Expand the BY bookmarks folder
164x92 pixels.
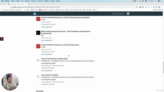point(95,10)
